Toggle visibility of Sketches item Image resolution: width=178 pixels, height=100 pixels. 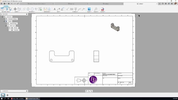(x=10, y=30)
